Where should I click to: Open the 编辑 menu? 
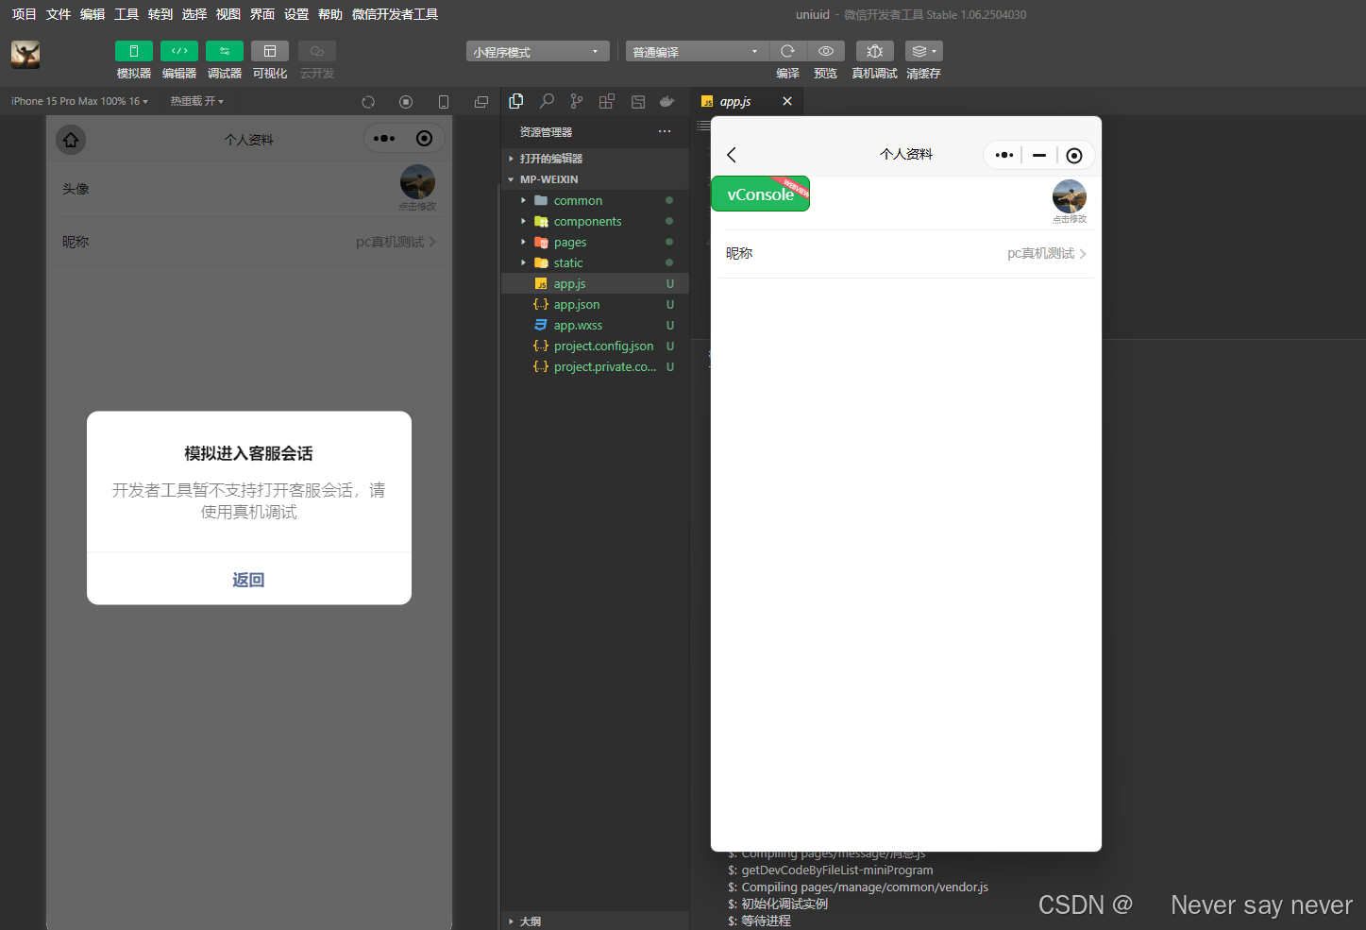point(92,14)
